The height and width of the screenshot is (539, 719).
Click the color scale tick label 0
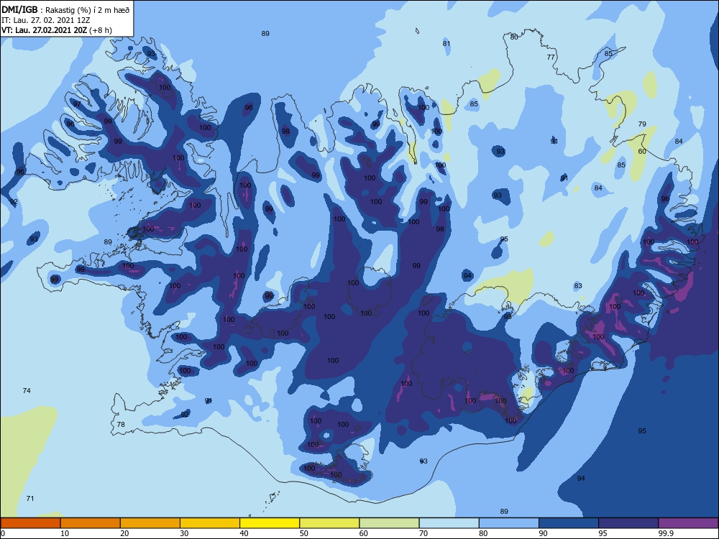coord(3,533)
